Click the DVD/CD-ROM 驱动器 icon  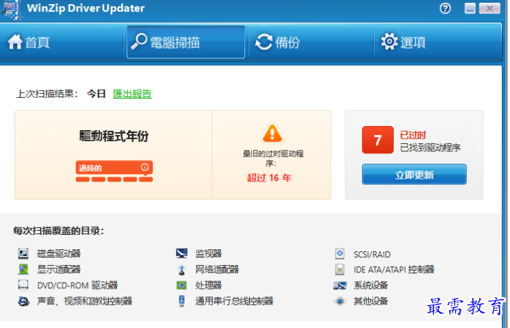(x=23, y=285)
